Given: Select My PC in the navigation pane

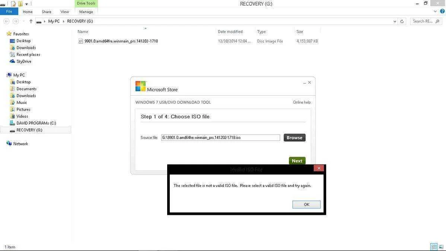Looking at the screenshot, I should pos(19,75).
